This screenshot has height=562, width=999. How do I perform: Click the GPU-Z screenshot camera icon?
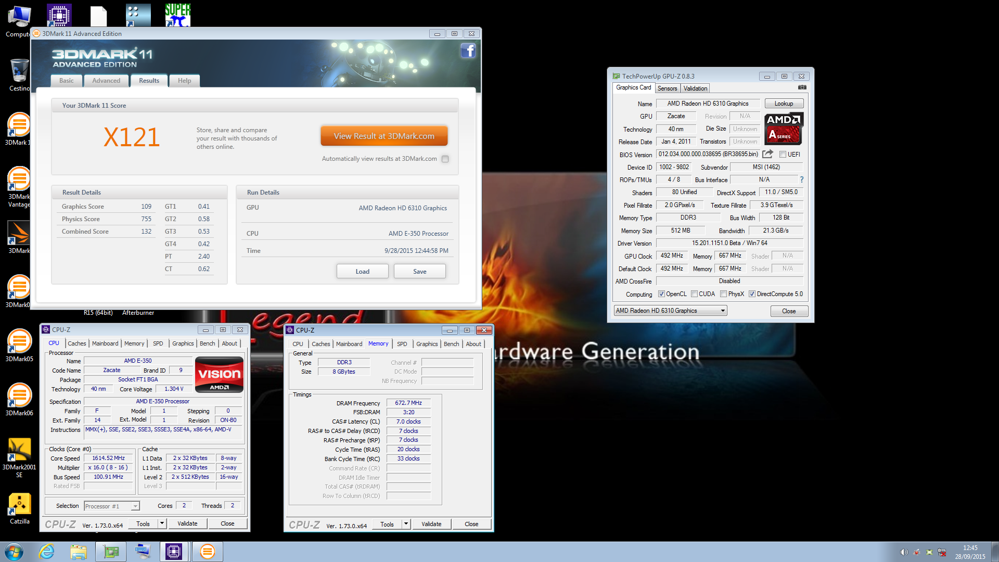coord(802,87)
